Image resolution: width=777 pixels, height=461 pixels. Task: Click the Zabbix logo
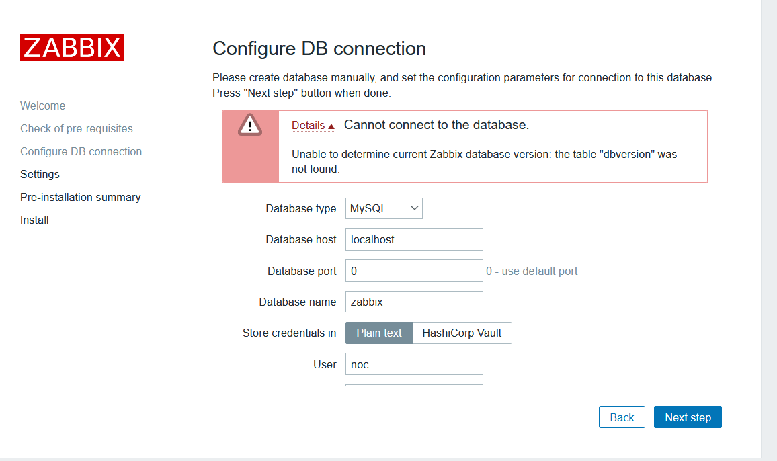[72, 48]
